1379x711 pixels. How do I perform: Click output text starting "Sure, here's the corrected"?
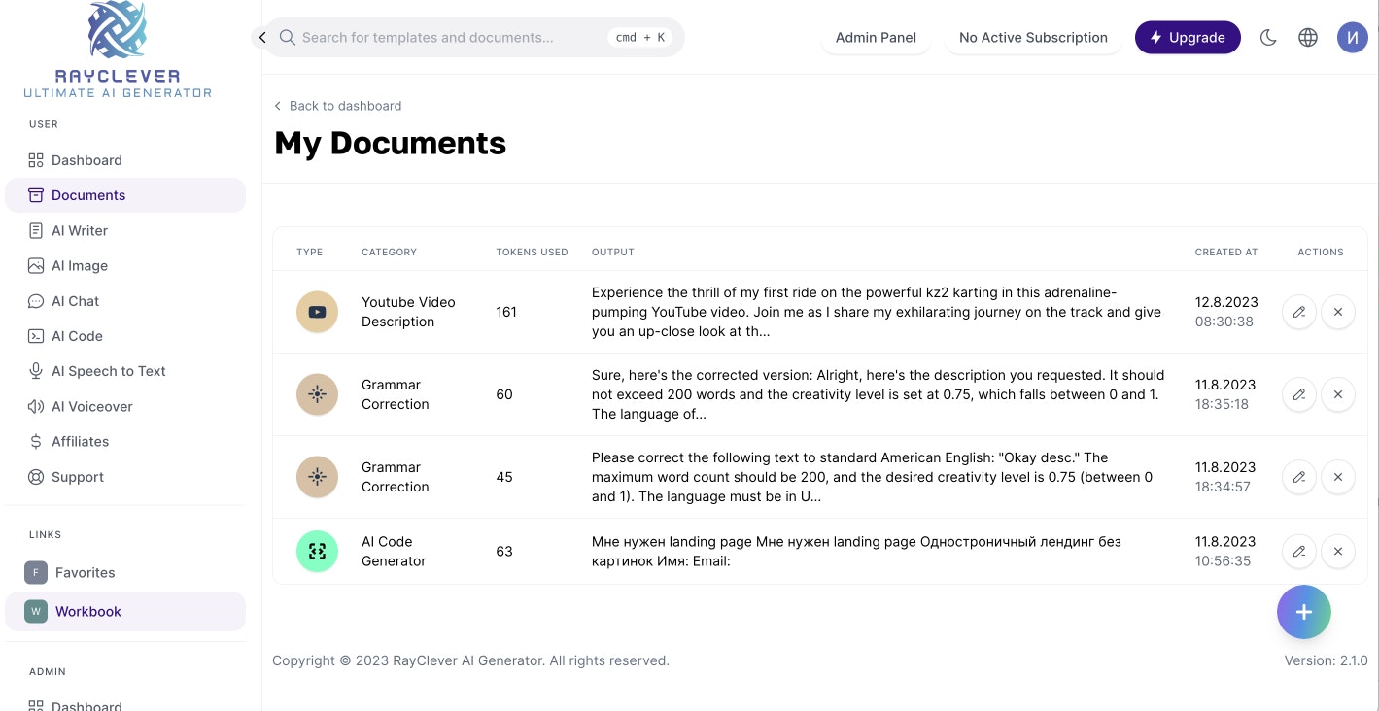tap(878, 394)
